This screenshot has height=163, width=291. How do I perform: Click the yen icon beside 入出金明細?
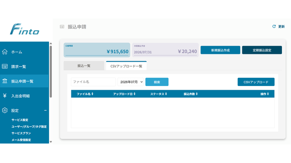(x=5, y=96)
